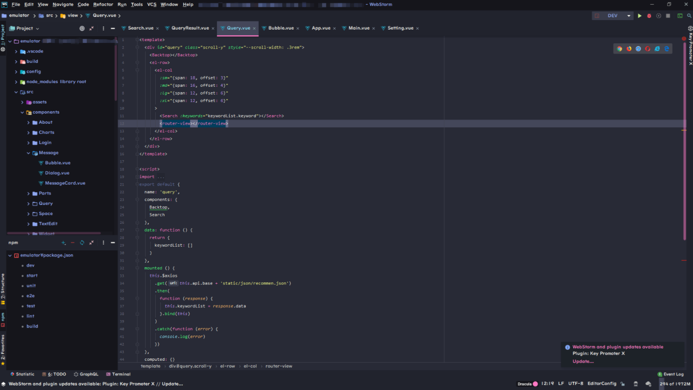Expand the Charts folder
The height and width of the screenshot is (390, 693).
[28, 133]
